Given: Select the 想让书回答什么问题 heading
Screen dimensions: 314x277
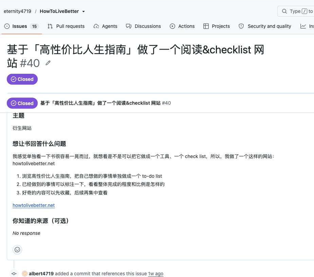Looking at the screenshot, I should (x=39, y=143).
